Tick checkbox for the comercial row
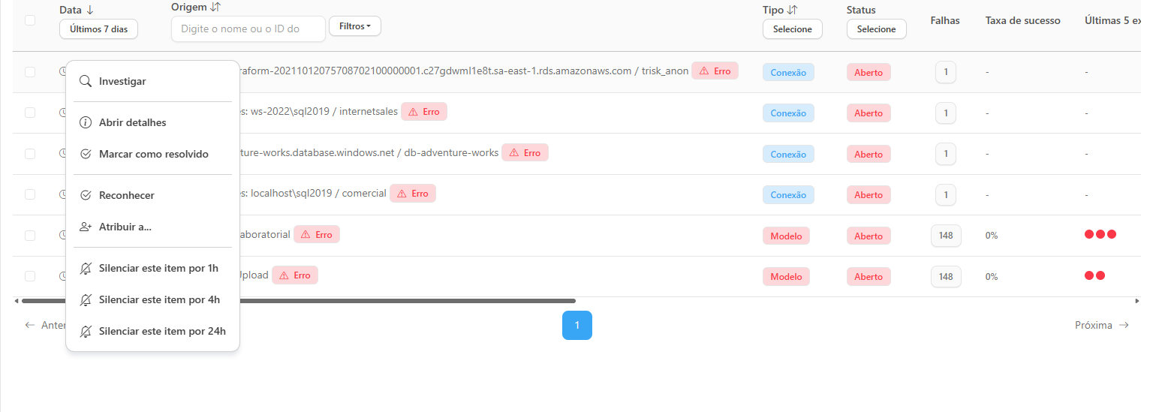 click(30, 194)
